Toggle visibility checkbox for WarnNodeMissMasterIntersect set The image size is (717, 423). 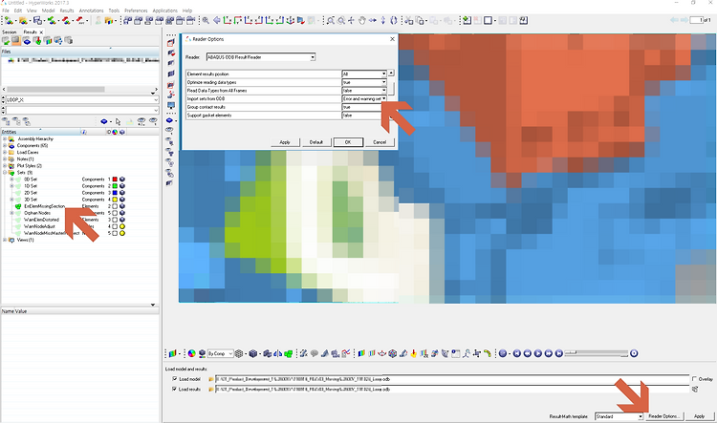click(x=116, y=233)
